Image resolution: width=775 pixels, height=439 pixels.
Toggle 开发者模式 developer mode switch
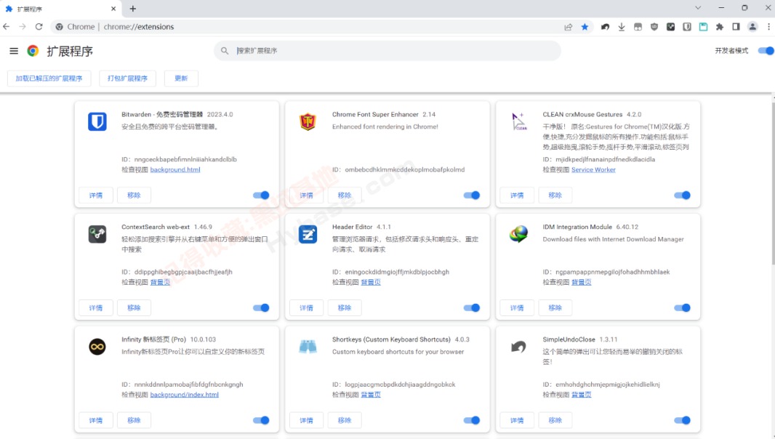pos(766,50)
